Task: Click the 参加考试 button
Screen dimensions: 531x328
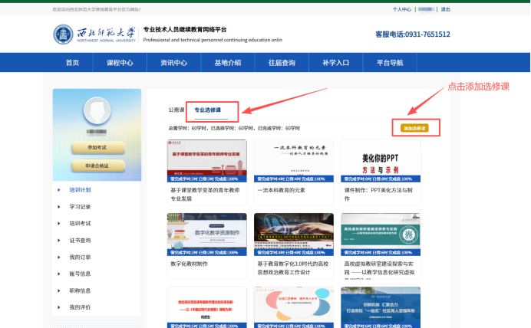Action: coord(98,147)
